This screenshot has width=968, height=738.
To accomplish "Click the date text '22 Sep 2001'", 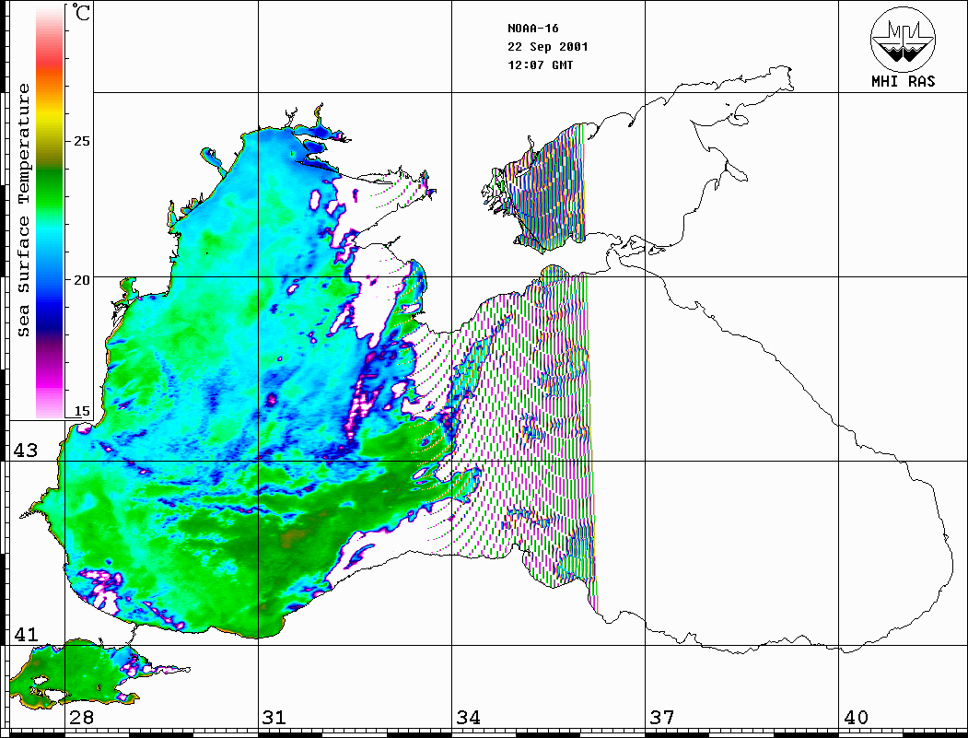I will [x=548, y=47].
